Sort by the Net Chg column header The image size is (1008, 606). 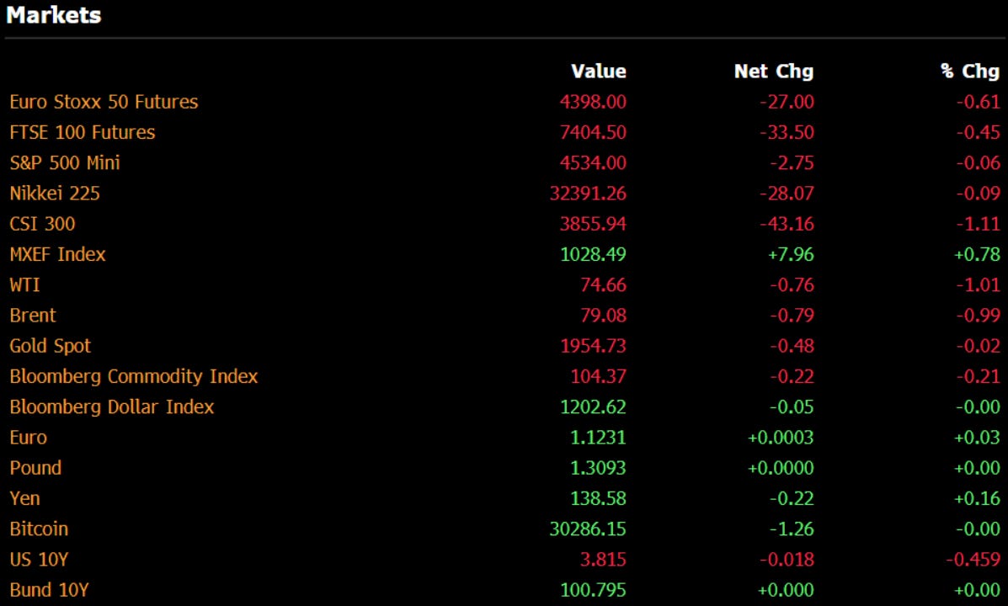773,72
